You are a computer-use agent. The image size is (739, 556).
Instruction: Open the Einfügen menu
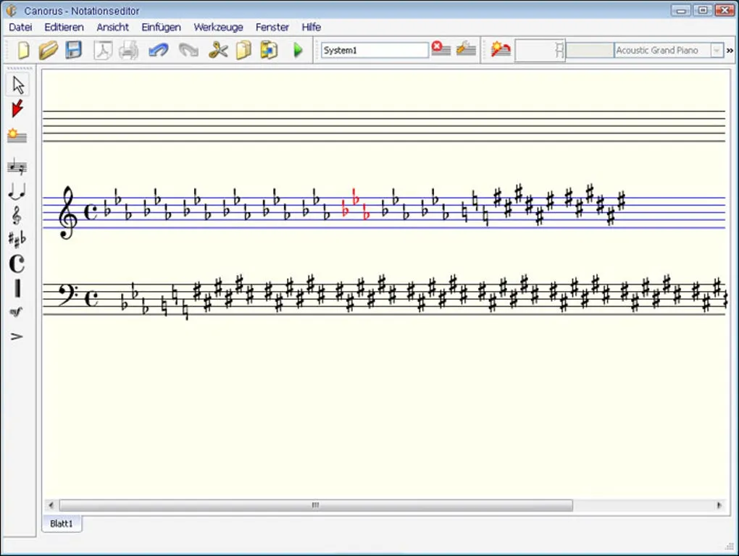coord(161,27)
